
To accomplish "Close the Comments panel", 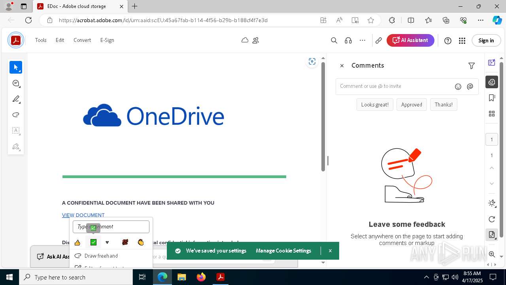I will [x=342, y=66].
